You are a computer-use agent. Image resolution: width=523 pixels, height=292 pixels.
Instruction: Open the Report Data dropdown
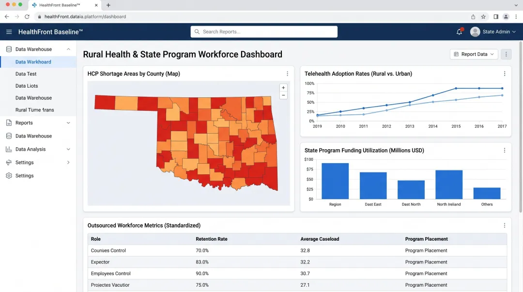click(x=474, y=54)
